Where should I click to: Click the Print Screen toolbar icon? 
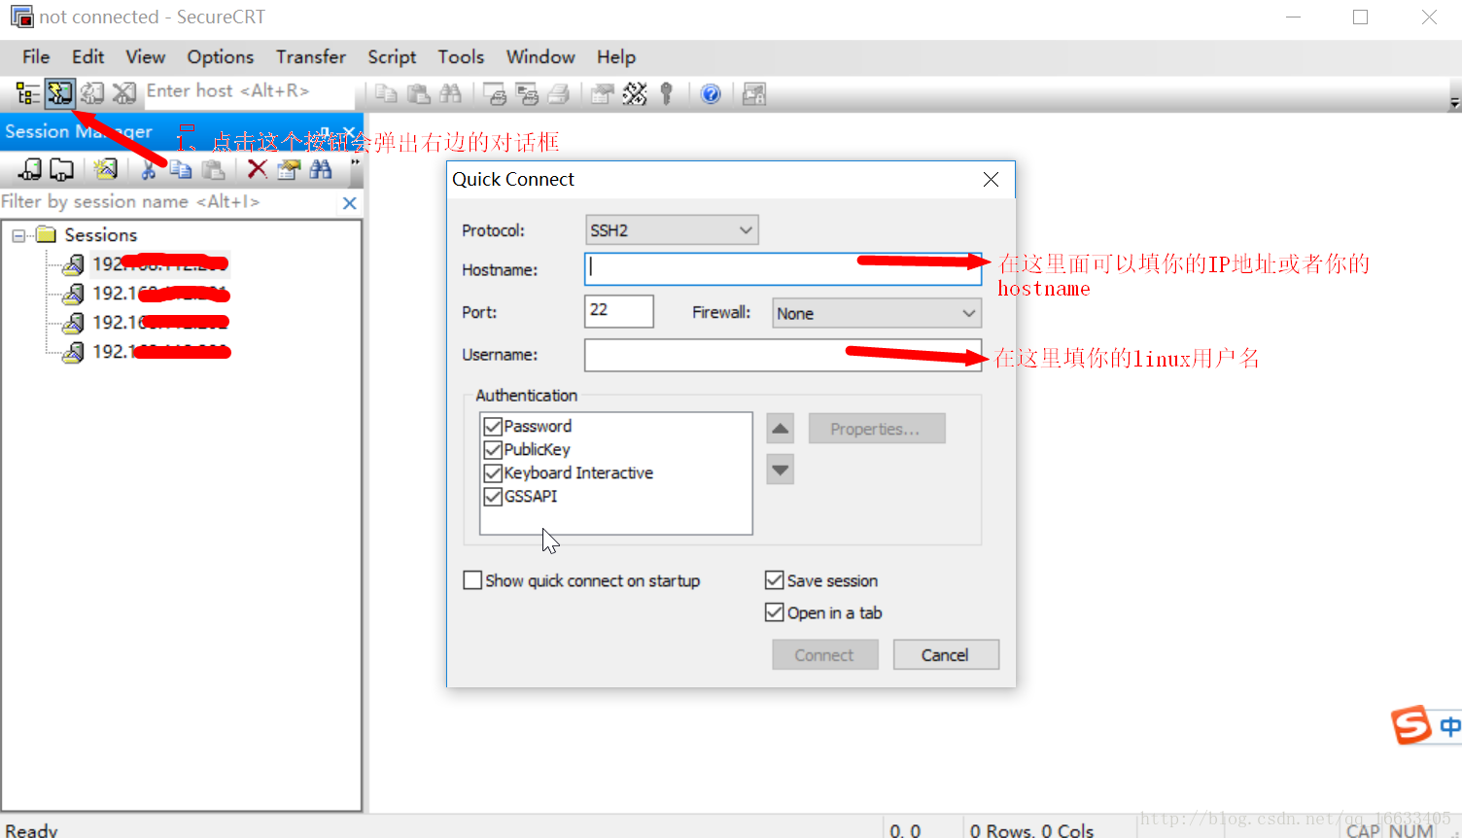[x=495, y=93]
